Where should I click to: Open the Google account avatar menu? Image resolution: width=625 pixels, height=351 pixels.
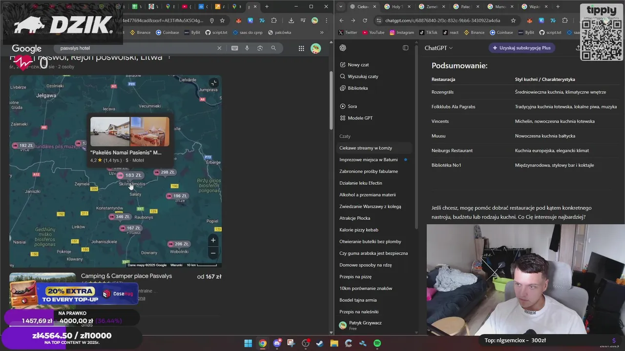(316, 48)
